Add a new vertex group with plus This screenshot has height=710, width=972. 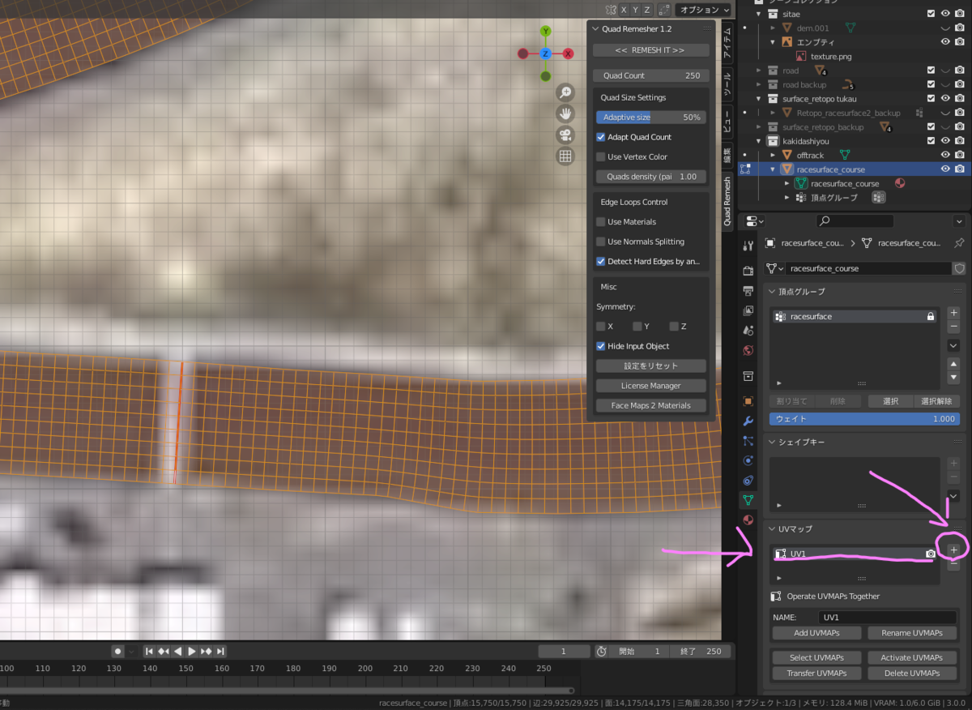953,312
